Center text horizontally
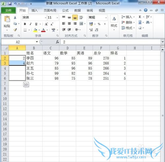 tap(69, 23)
